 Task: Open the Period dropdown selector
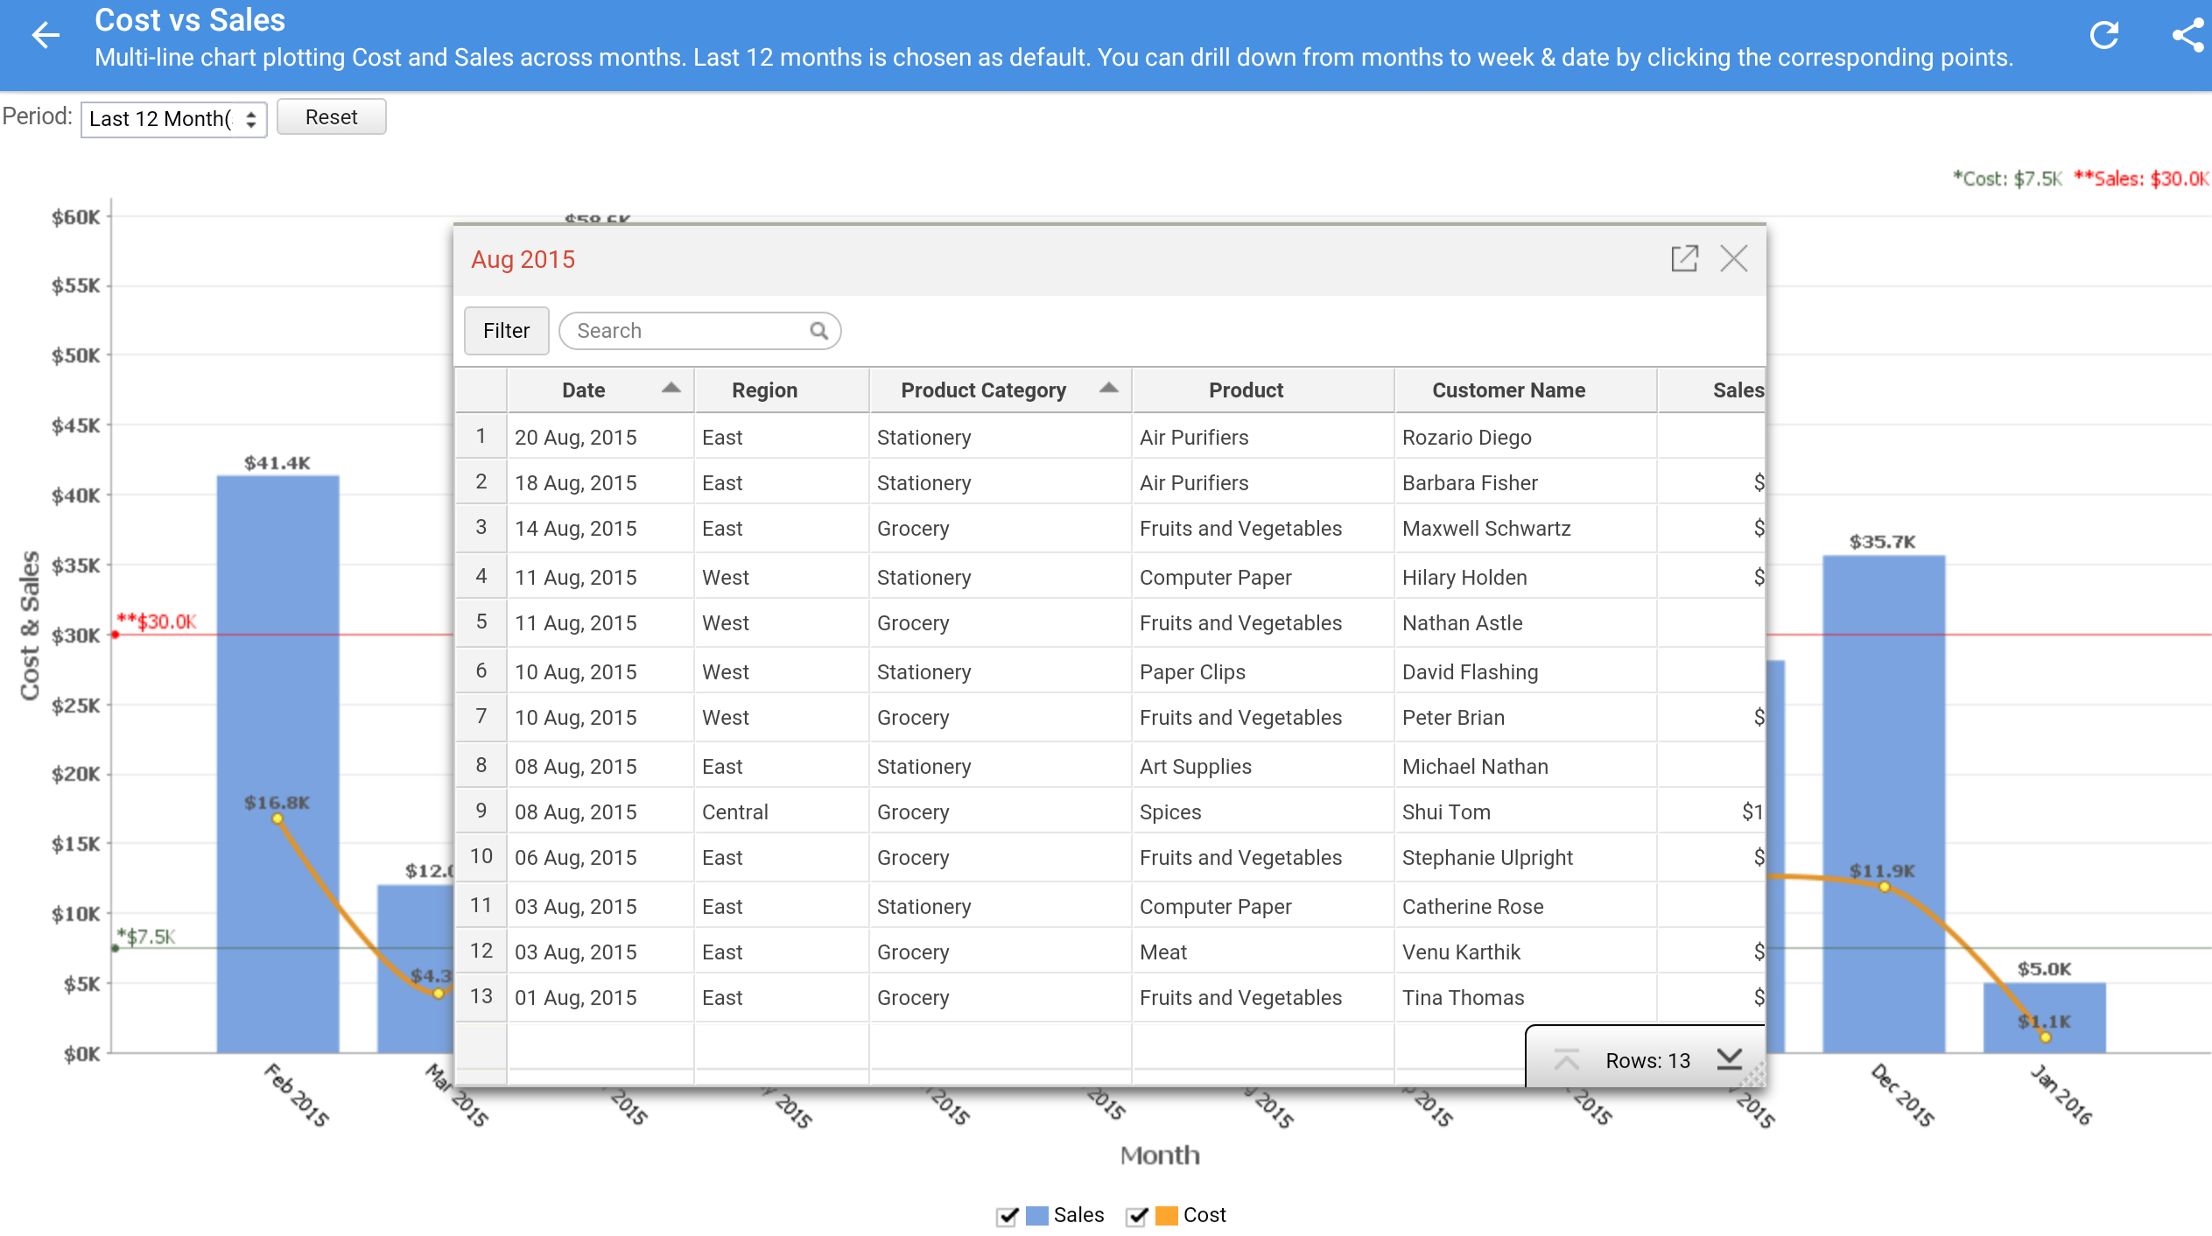(173, 119)
